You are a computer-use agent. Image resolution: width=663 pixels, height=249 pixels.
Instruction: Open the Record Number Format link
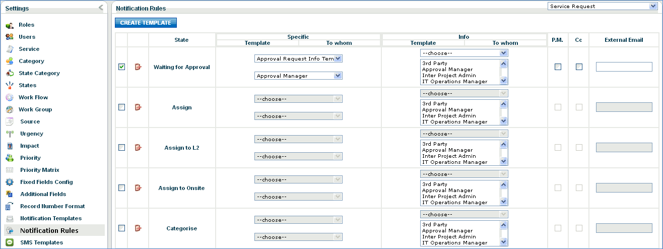[52, 206]
